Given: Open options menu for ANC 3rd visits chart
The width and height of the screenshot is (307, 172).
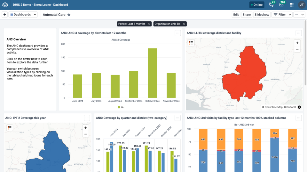Looking at the screenshot, I should [299, 118].
